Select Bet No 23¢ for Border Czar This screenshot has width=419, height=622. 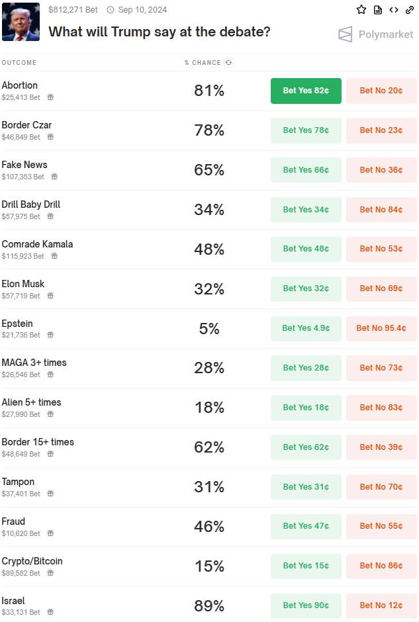pos(381,130)
